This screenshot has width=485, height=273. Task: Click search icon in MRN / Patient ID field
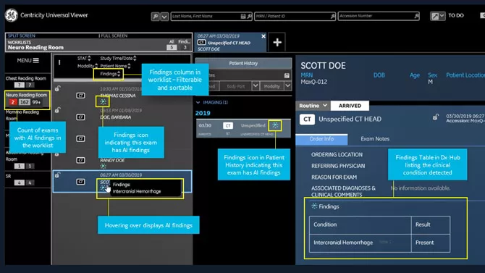coord(333,16)
